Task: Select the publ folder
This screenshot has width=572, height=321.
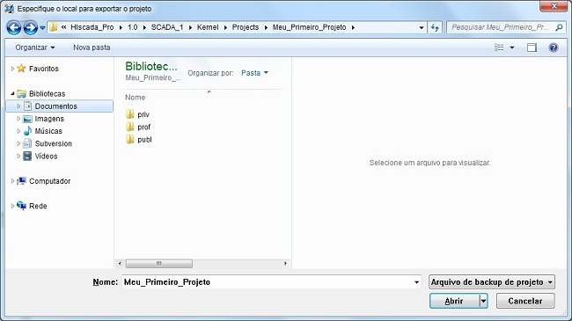Action: point(144,140)
